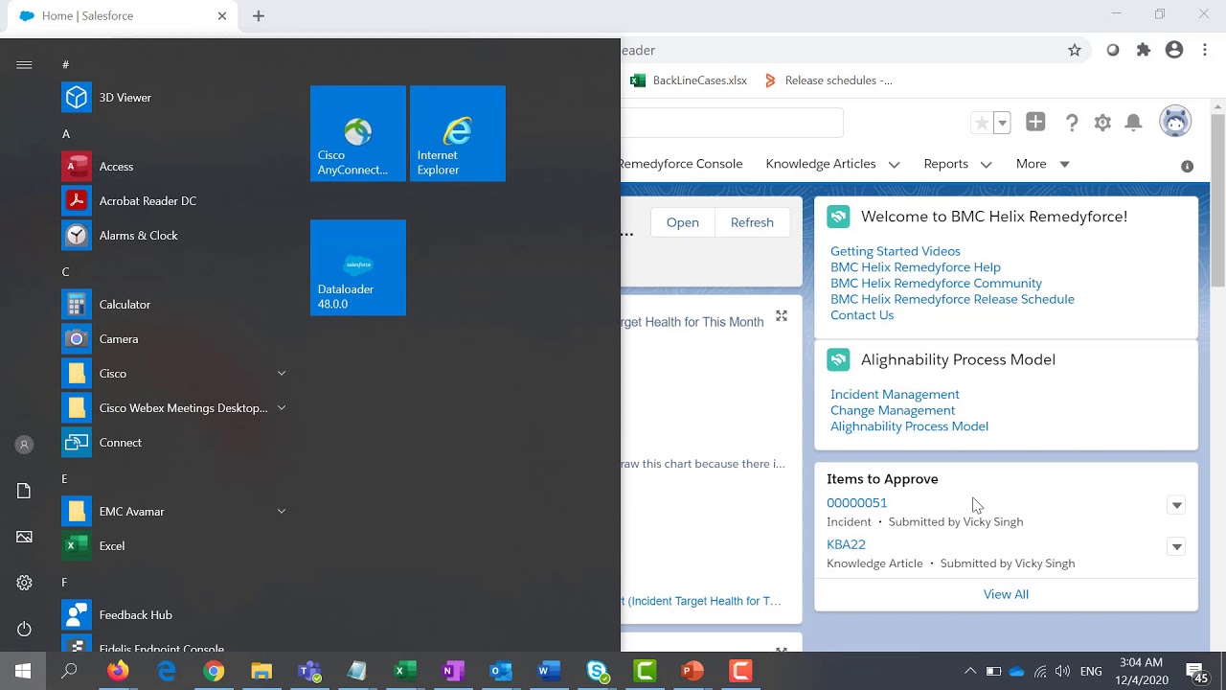Click the Salesforce global actions plus icon

(x=1035, y=122)
